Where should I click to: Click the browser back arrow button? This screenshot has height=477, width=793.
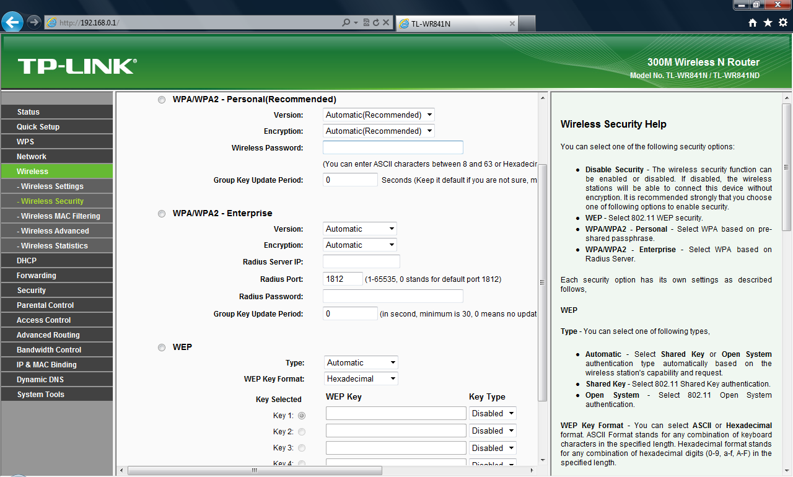tap(12, 22)
